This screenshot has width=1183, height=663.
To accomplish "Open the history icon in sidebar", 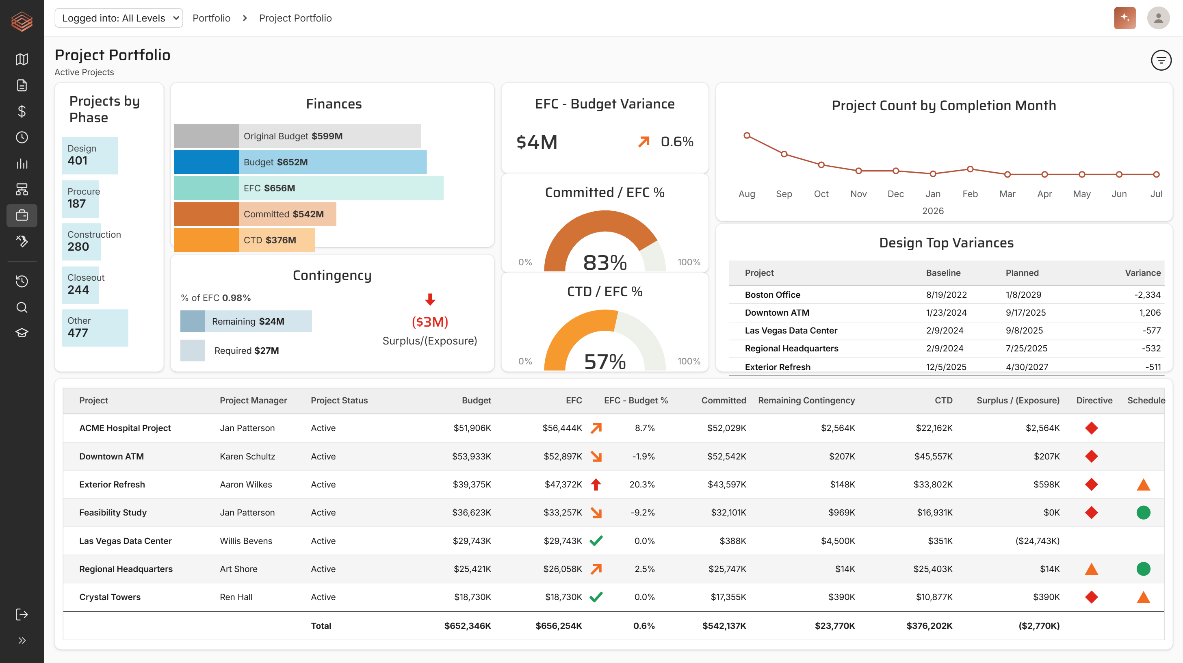I will tap(22, 282).
